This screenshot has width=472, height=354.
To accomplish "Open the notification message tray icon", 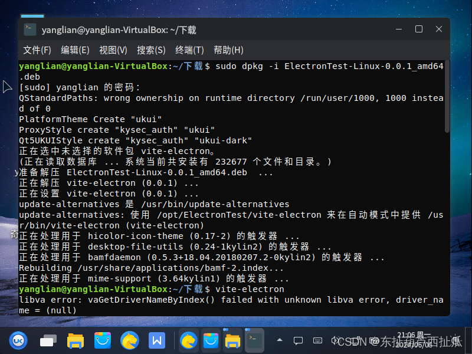I will coord(298,340).
